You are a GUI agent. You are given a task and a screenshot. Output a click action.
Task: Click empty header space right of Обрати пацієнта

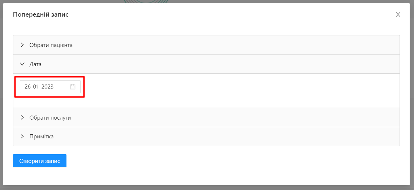pos(235,45)
